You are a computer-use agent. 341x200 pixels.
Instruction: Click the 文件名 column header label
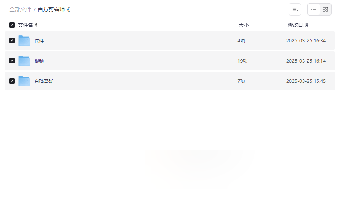(x=25, y=25)
